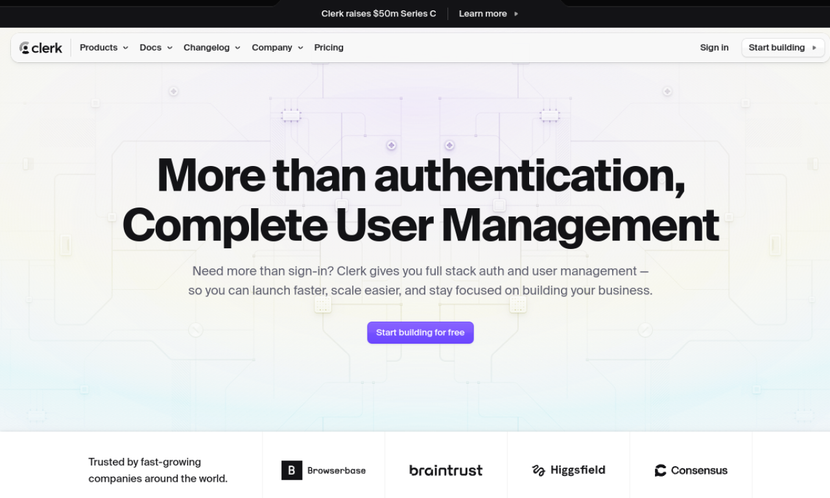Expand the Changelog dropdown
830x498 pixels.
pyautogui.click(x=212, y=47)
